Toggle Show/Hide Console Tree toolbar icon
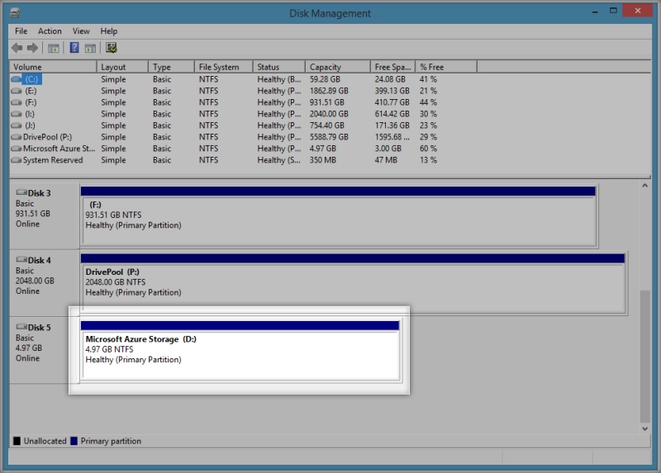This screenshot has width=661, height=473. [54, 48]
